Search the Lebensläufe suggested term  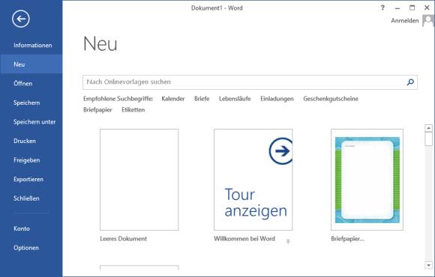235,99
